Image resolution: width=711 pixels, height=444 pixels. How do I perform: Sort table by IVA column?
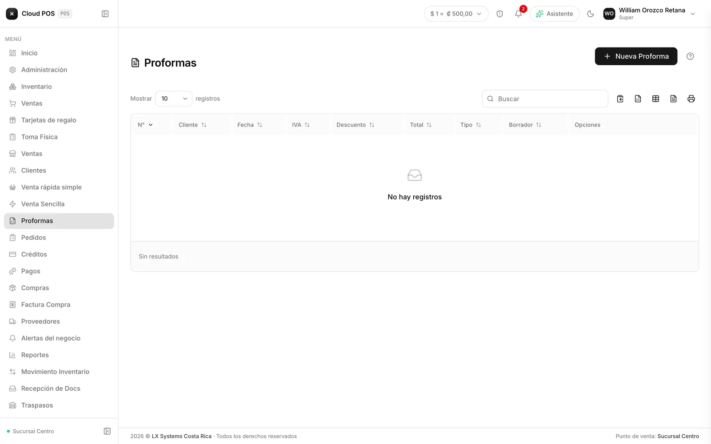(x=301, y=125)
